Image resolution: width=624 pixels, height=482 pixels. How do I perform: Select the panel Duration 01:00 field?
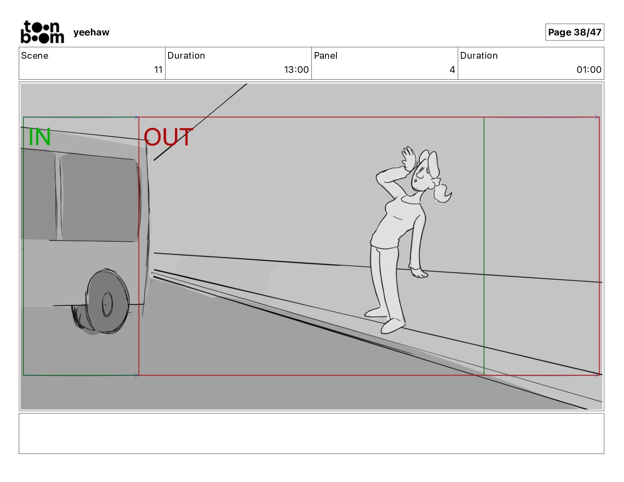531,63
